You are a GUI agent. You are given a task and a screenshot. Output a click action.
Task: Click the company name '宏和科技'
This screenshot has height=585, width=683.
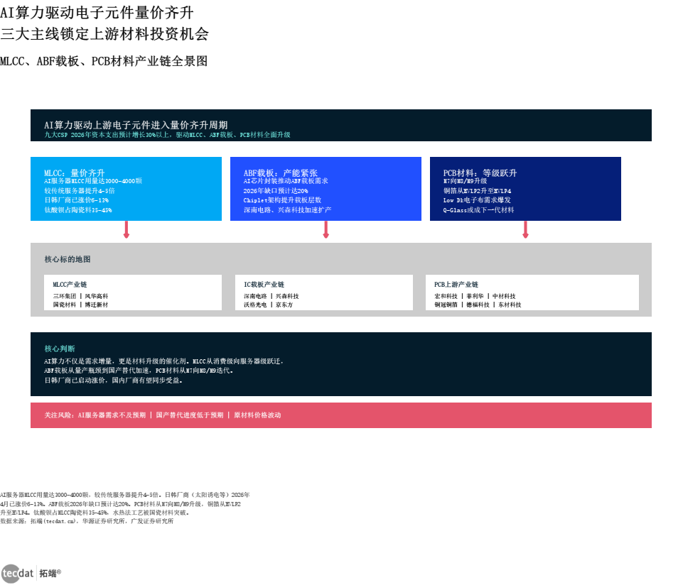point(446,296)
